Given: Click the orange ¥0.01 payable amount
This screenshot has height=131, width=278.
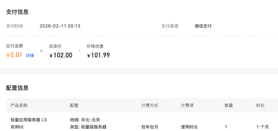Looking at the screenshot, I should pos(14,55).
